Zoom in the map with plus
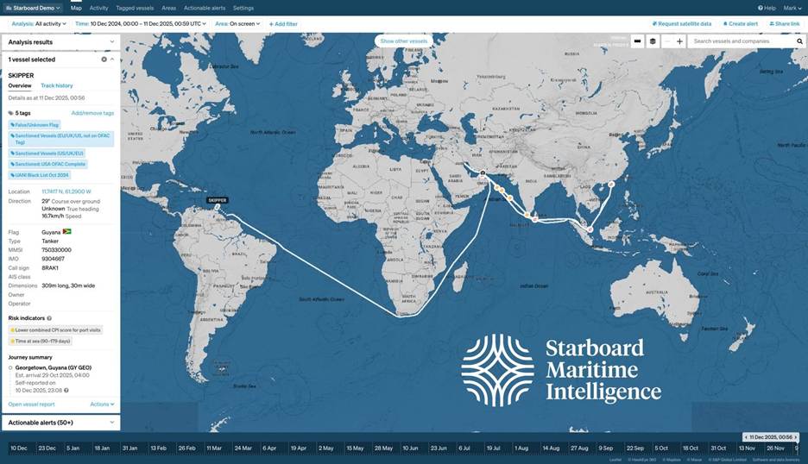This screenshot has width=808, height=464. click(x=679, y=41)
